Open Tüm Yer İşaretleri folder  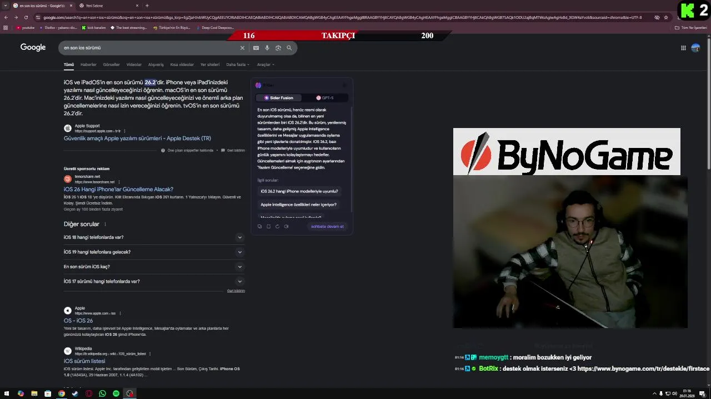coord(691,27)
